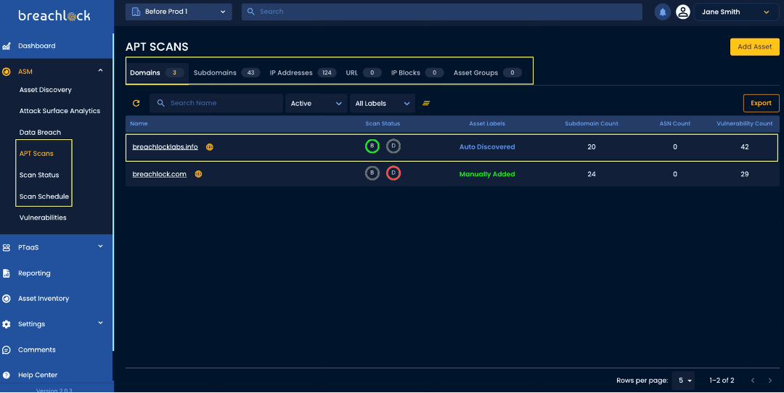Click the ASN Count column header
This screenshot has height=393, width=784.
coord(675,124)
